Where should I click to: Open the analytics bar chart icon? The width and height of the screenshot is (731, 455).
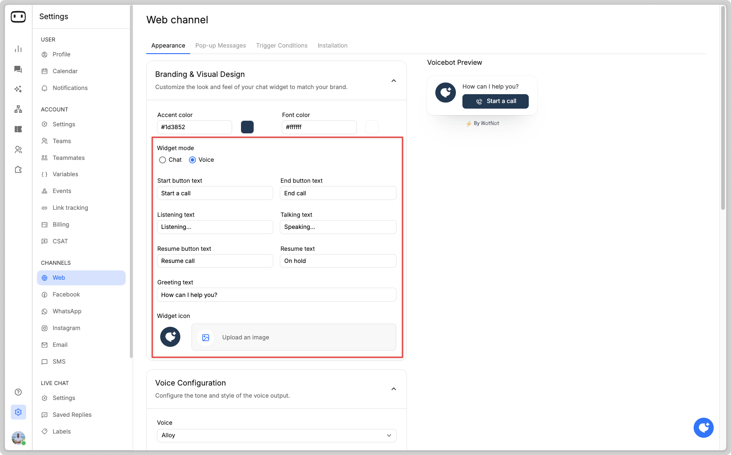point(18,49)
